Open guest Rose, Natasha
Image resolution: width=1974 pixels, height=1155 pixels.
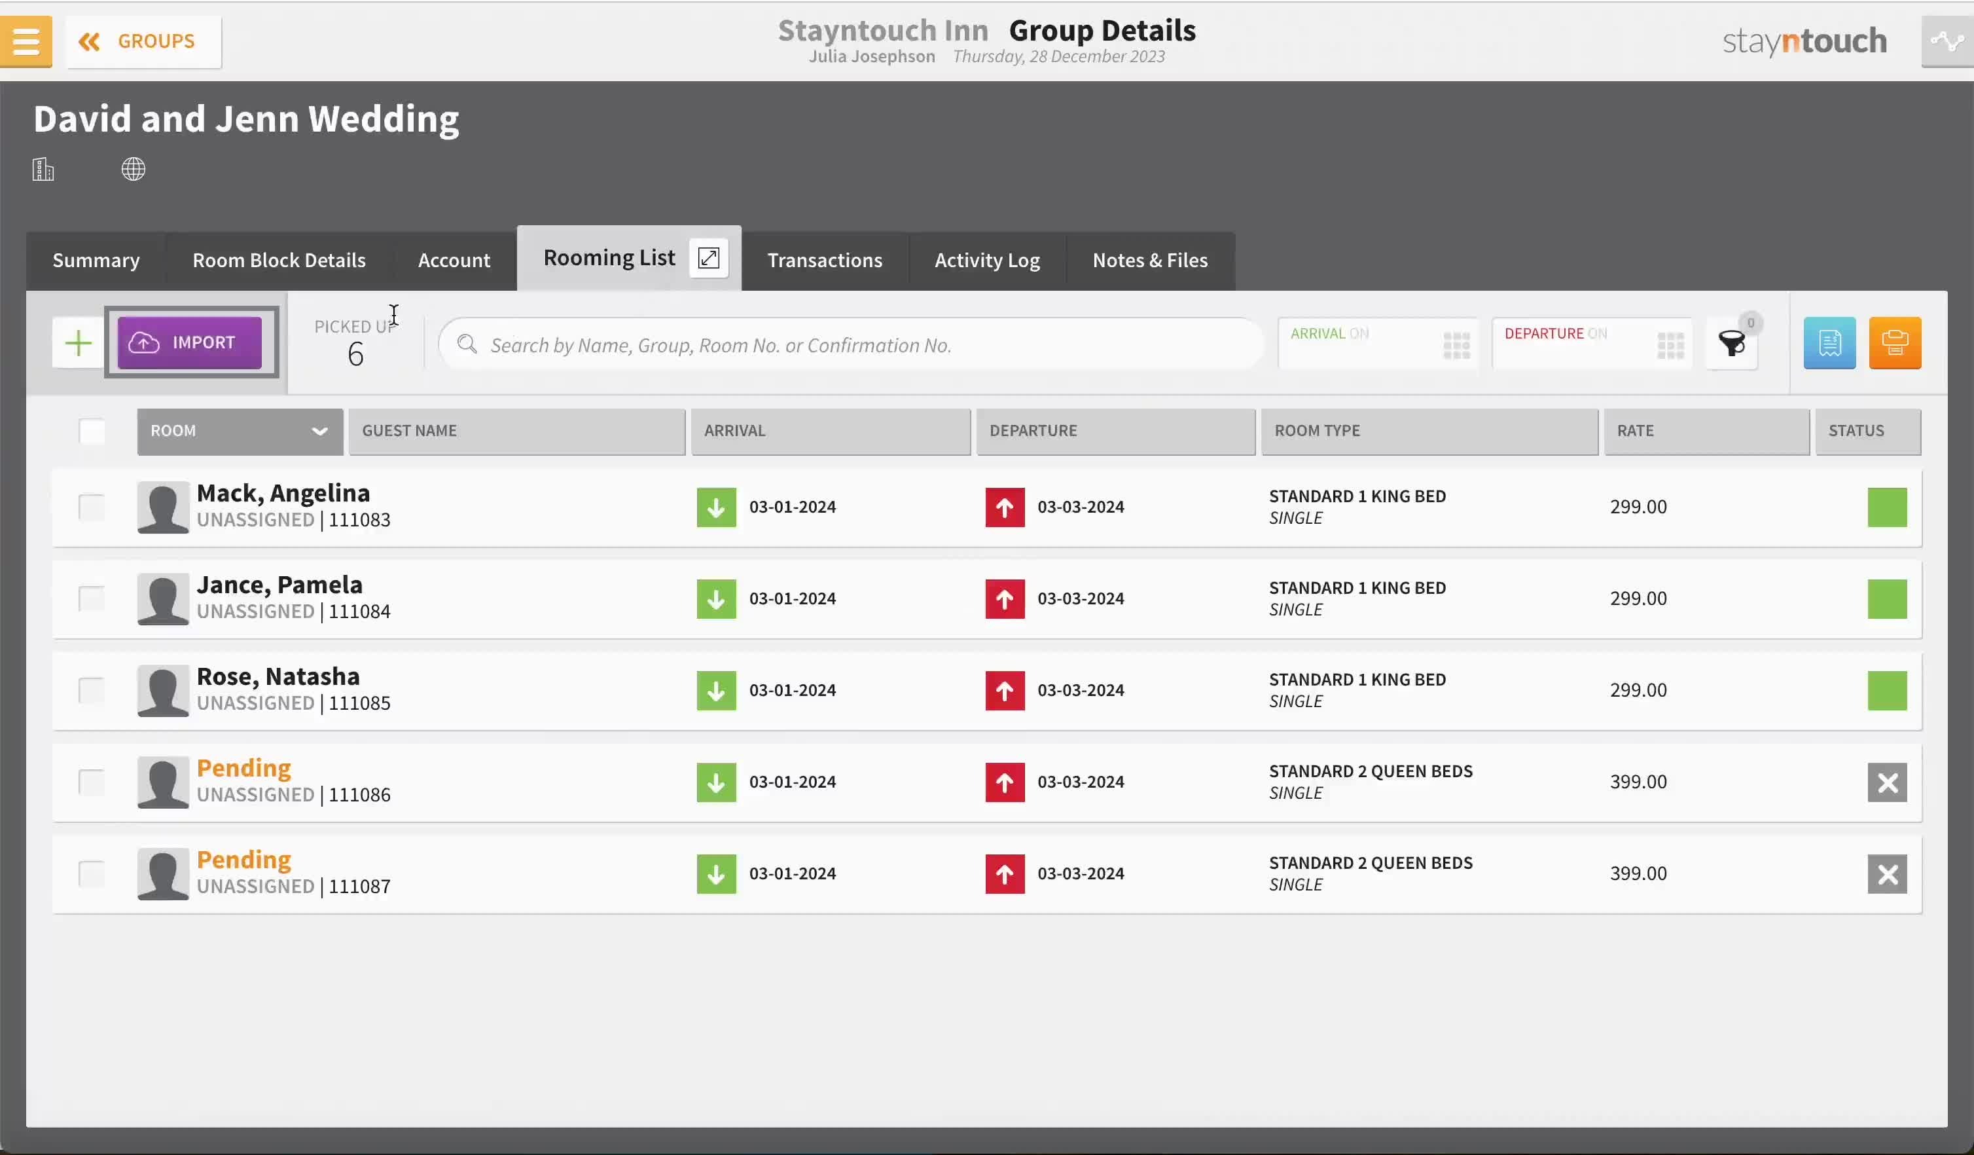pyautogui.click(x=278, y=676)
